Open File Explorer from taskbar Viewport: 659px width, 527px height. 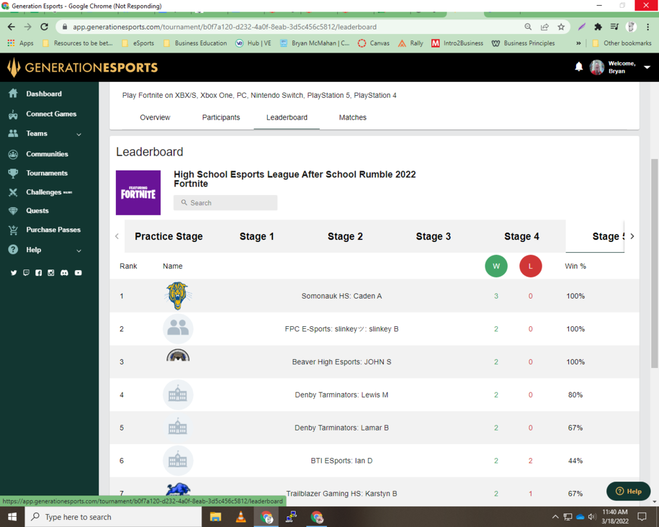[216, 517]
